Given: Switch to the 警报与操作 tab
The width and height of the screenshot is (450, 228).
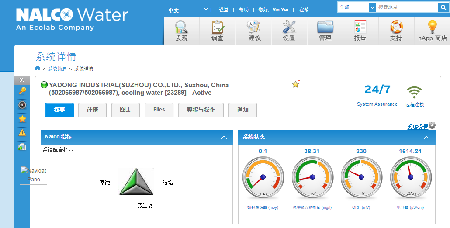Looking at the screenshot, I should [x=201, y=110].
